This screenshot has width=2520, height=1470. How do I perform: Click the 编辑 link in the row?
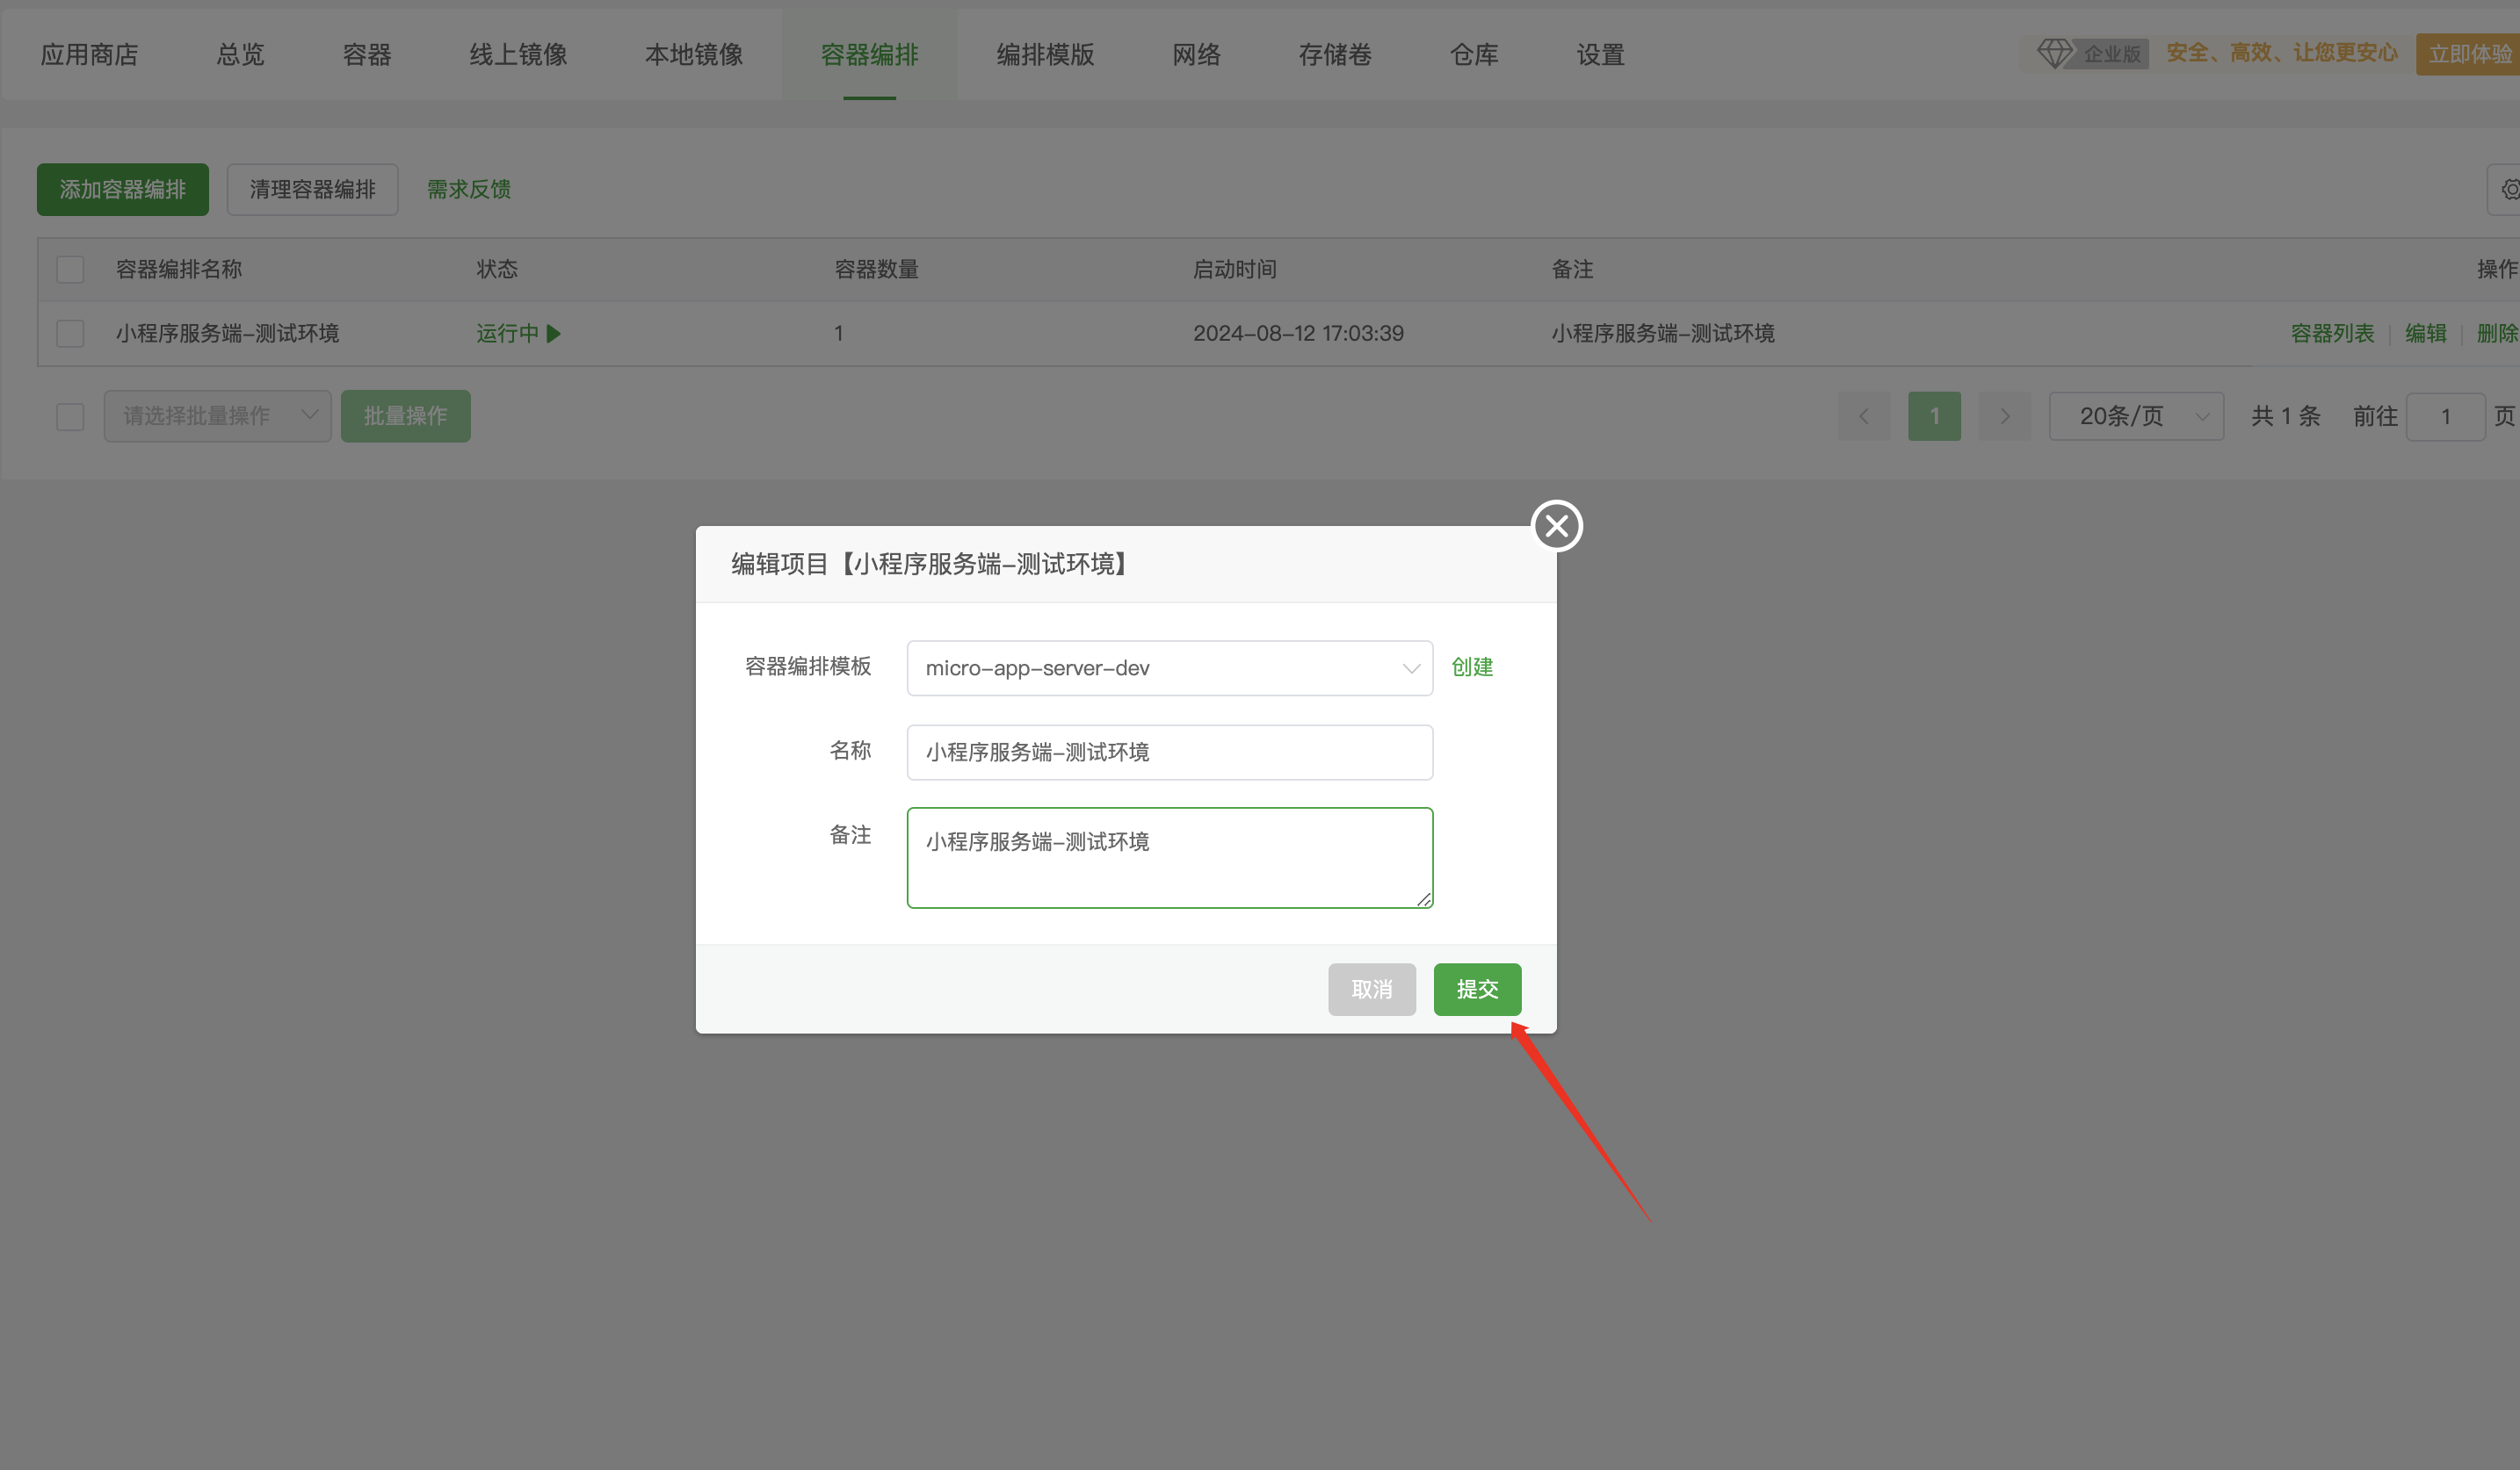click(2425, 334)
